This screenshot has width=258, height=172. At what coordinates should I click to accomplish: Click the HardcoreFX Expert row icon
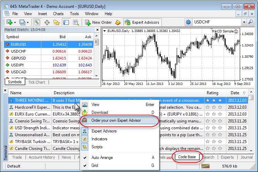pyautogui.click(x=11, y=107)
